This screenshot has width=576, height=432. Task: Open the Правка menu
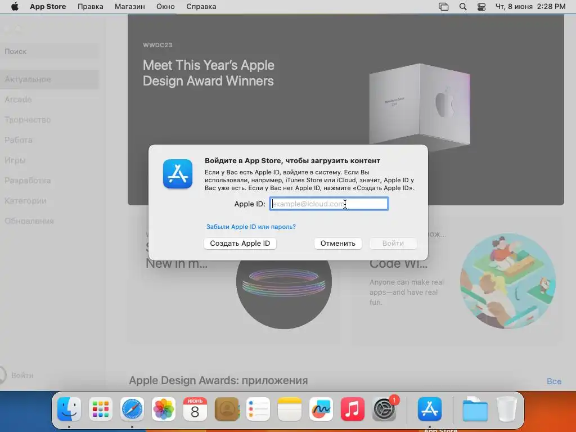pos(91,7)
